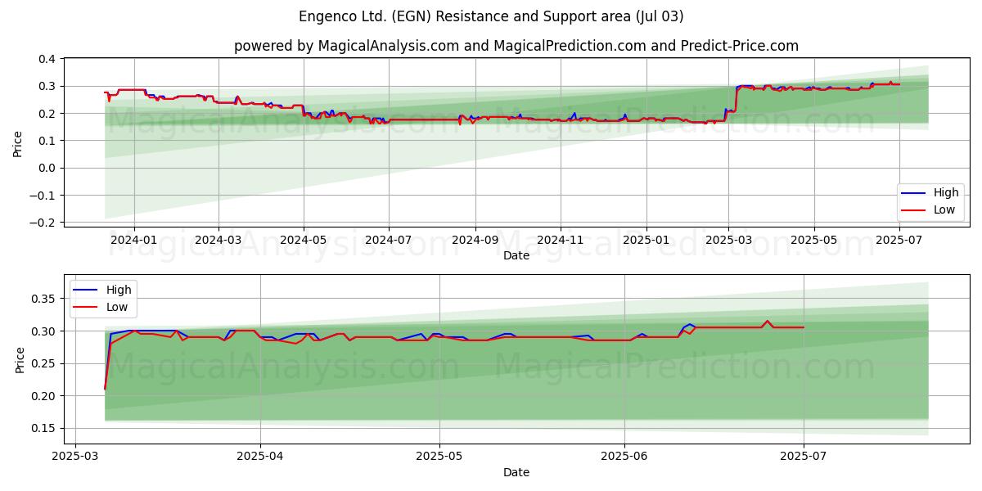Click the bottom chart y-axis value '0.35'
The width and height of the screenshot is (982, 491).
[x=44, y=299]
